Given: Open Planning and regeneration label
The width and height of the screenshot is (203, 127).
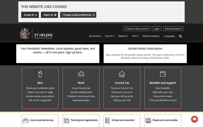Looking at the screenshot, I should point(84,120).
